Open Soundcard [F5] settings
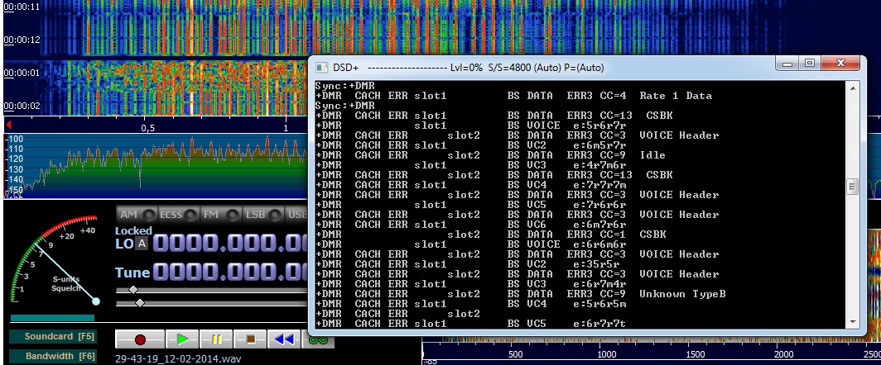This screenshot has height=365, width=881. [x=53, y=336]
